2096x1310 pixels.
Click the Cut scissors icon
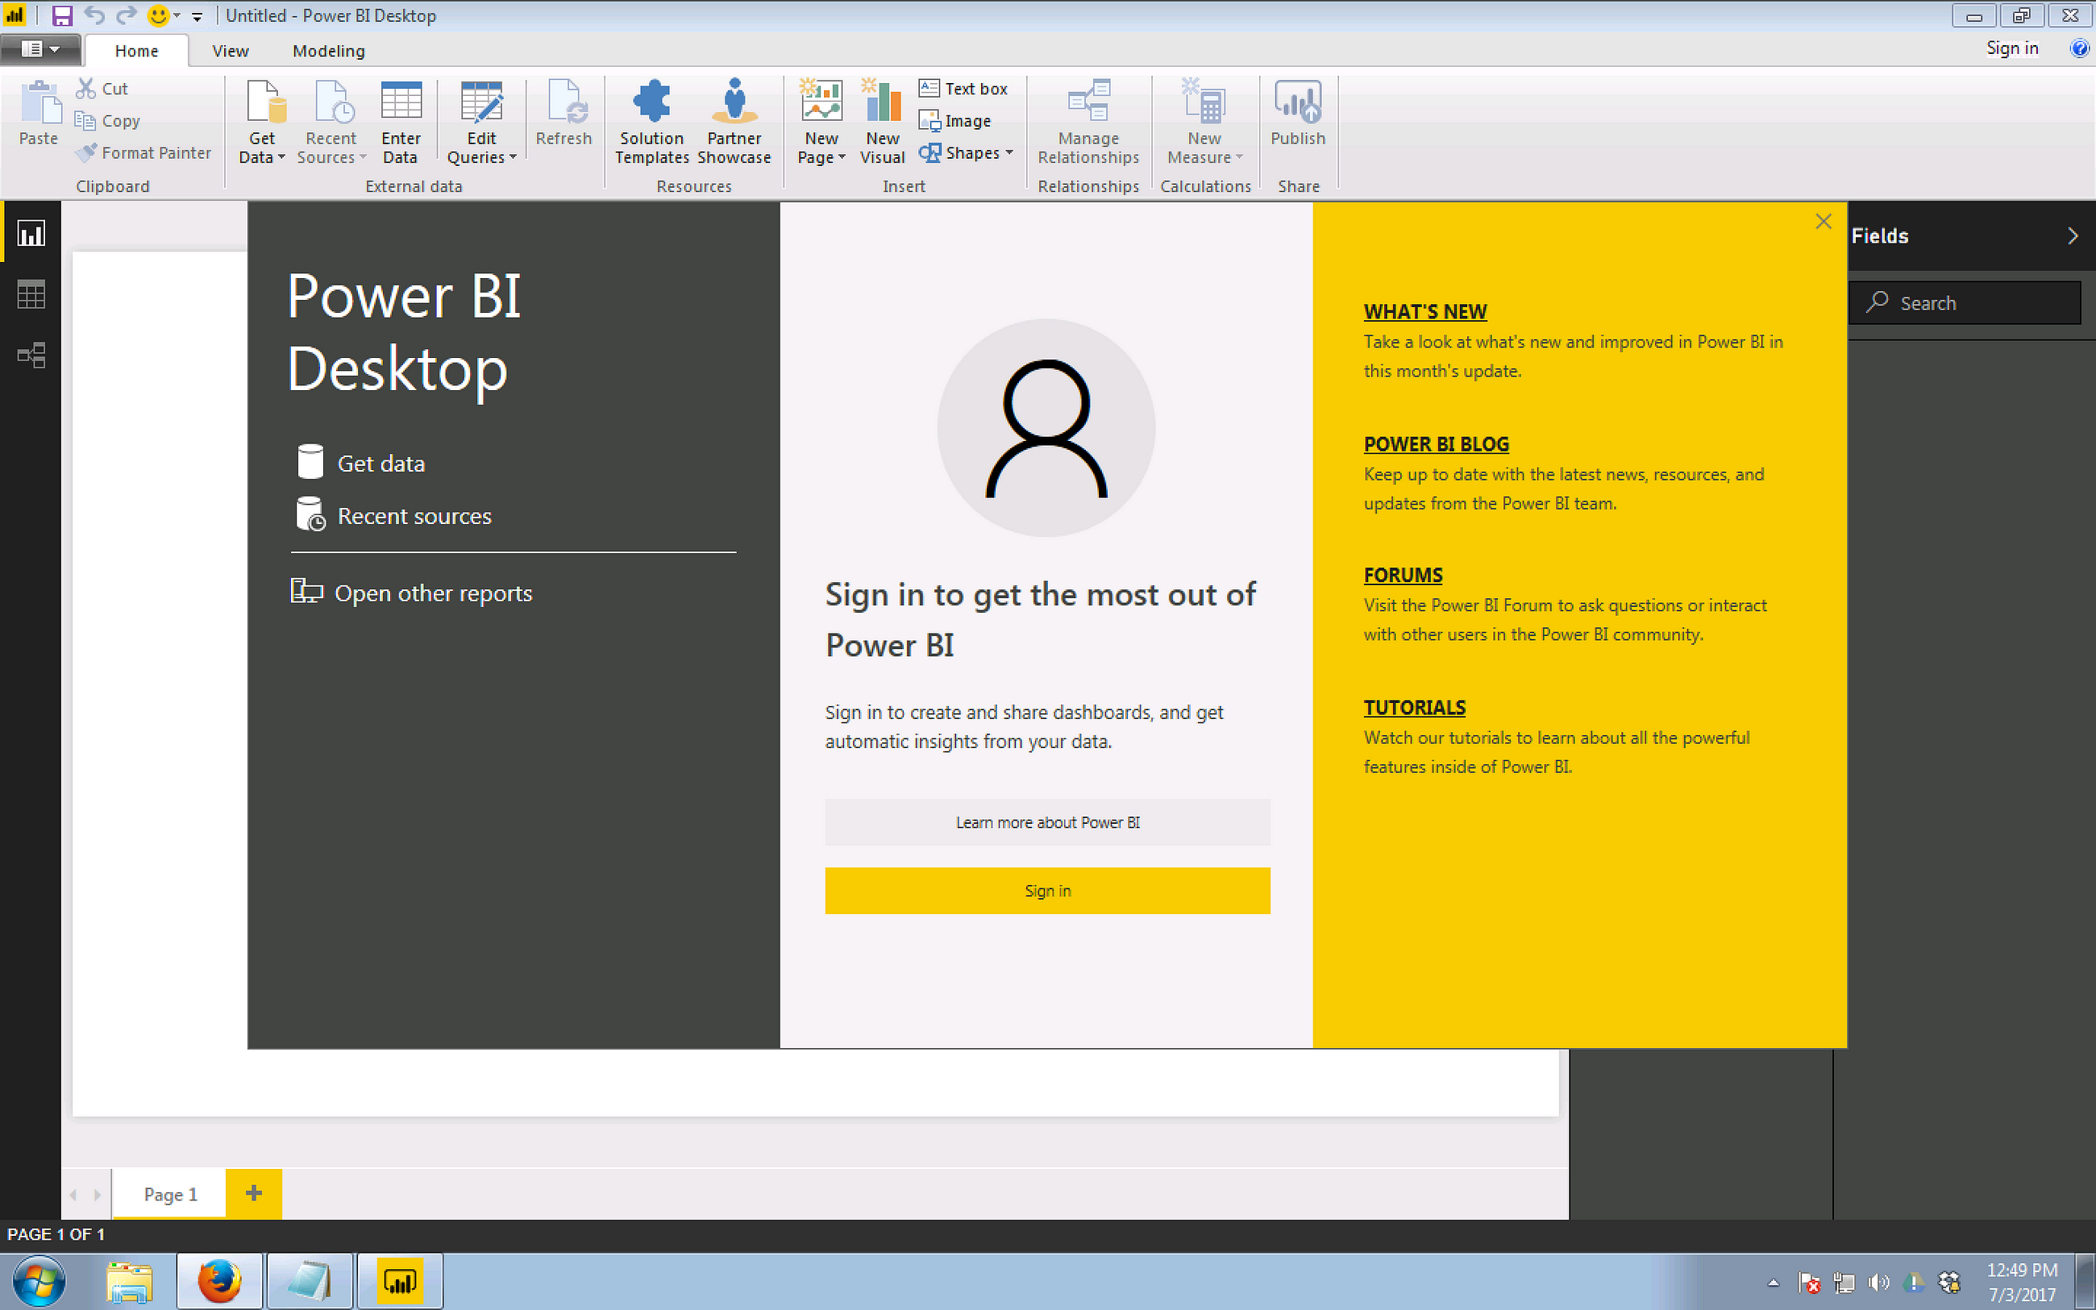pos(85,89)
